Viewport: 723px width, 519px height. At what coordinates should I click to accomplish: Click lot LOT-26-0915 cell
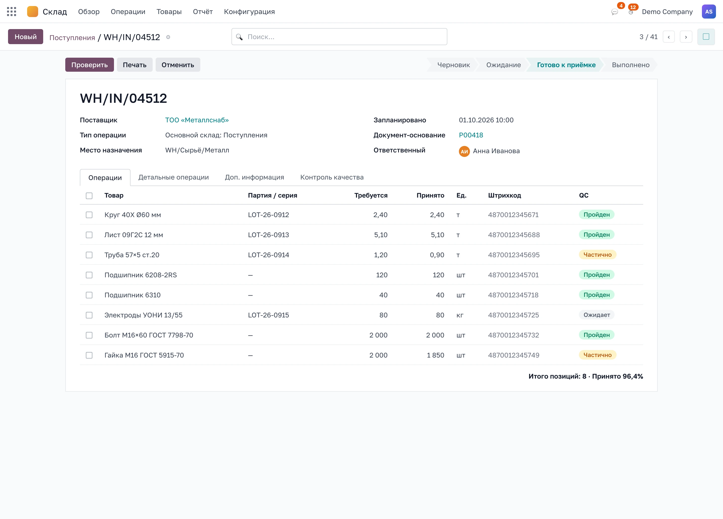click(268, 315)
